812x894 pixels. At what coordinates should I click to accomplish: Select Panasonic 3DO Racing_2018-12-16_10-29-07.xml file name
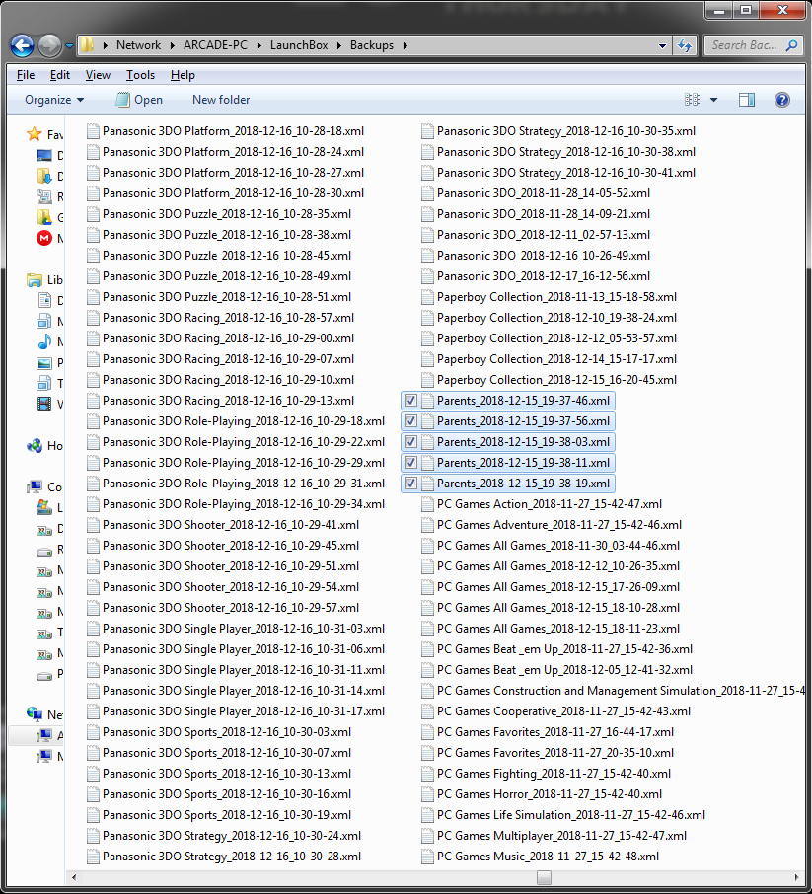click(228, 359)
